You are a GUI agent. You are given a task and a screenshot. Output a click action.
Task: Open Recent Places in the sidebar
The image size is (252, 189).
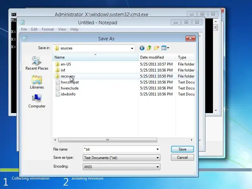pyautogui.click(x=37, y=63)
